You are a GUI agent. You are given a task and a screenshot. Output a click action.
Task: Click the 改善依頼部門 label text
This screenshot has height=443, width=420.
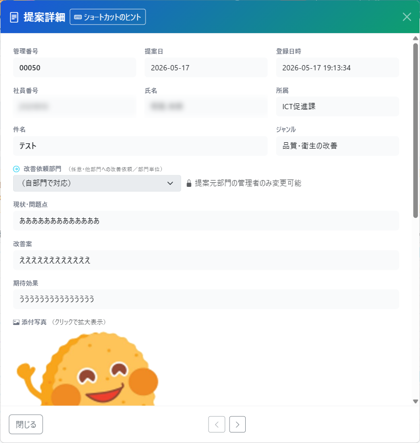(43, 169)
